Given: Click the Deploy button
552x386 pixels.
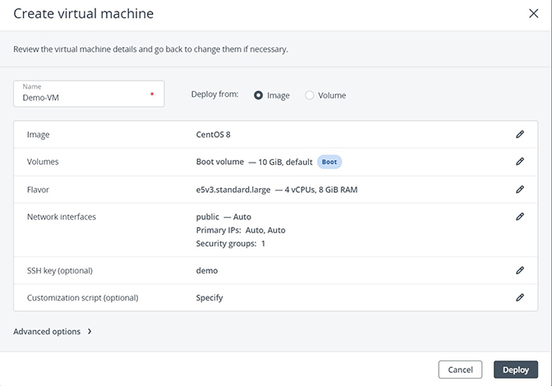Looking at the screenshot, I should click(516, 370).
